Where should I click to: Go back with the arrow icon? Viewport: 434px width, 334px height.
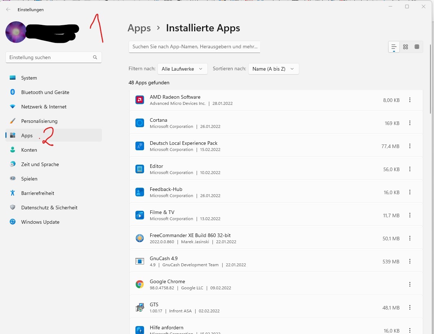tap(8, 10)
